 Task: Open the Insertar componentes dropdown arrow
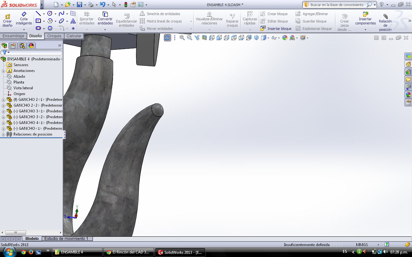coord(365,30)
